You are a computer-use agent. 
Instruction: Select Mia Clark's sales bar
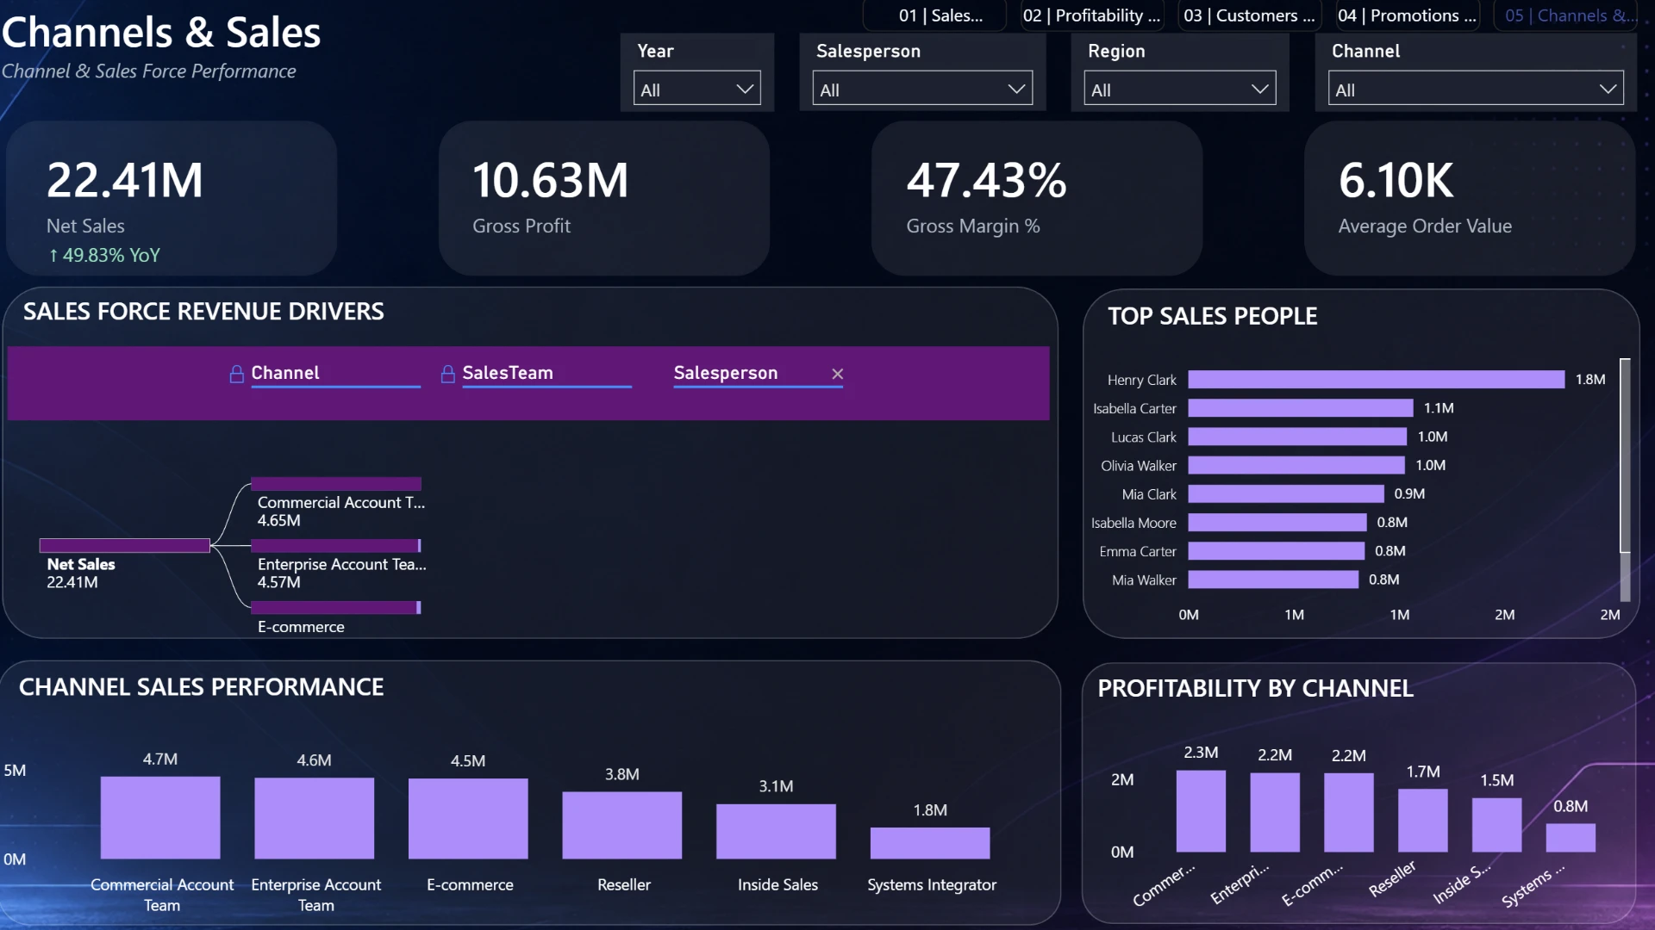pos(1286,493)
